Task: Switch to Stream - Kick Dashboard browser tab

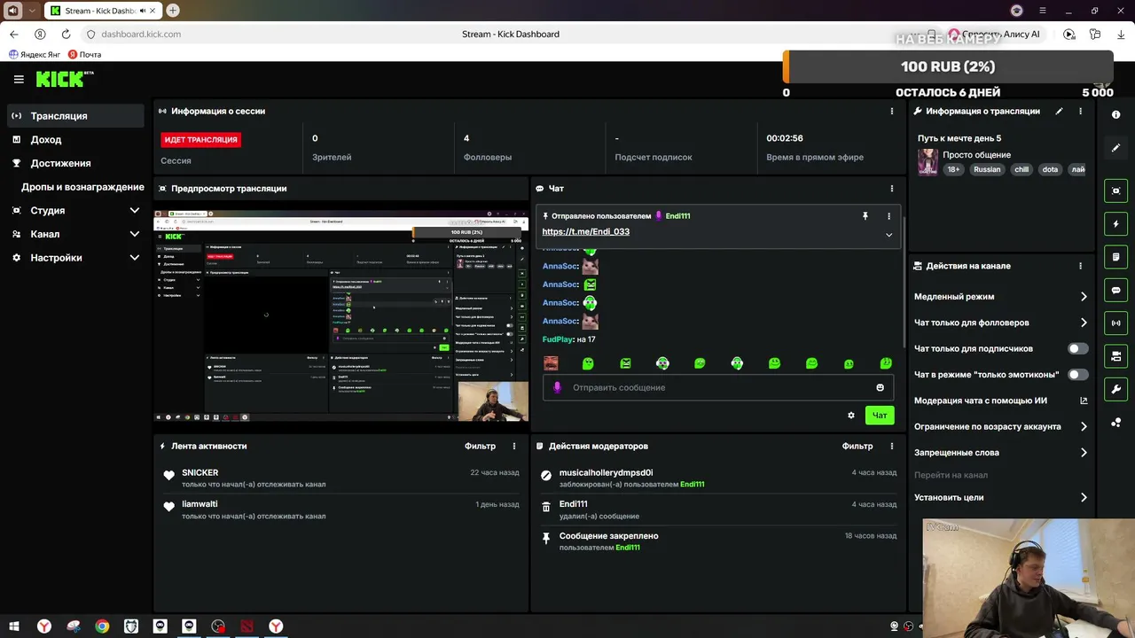Action: [x=102, y=11]
